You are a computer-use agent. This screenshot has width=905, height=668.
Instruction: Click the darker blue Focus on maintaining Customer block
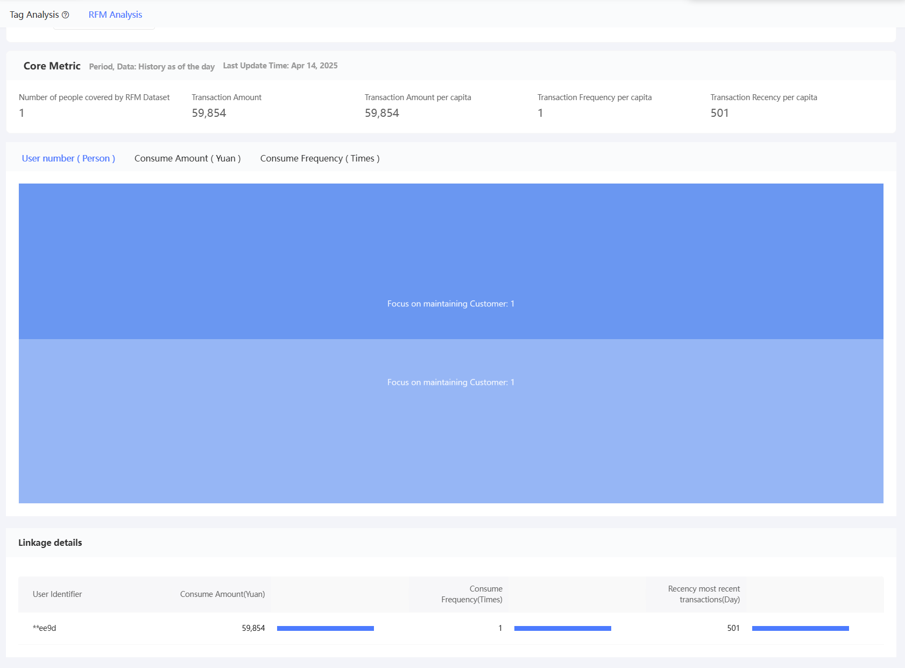[x=451, y=261]
